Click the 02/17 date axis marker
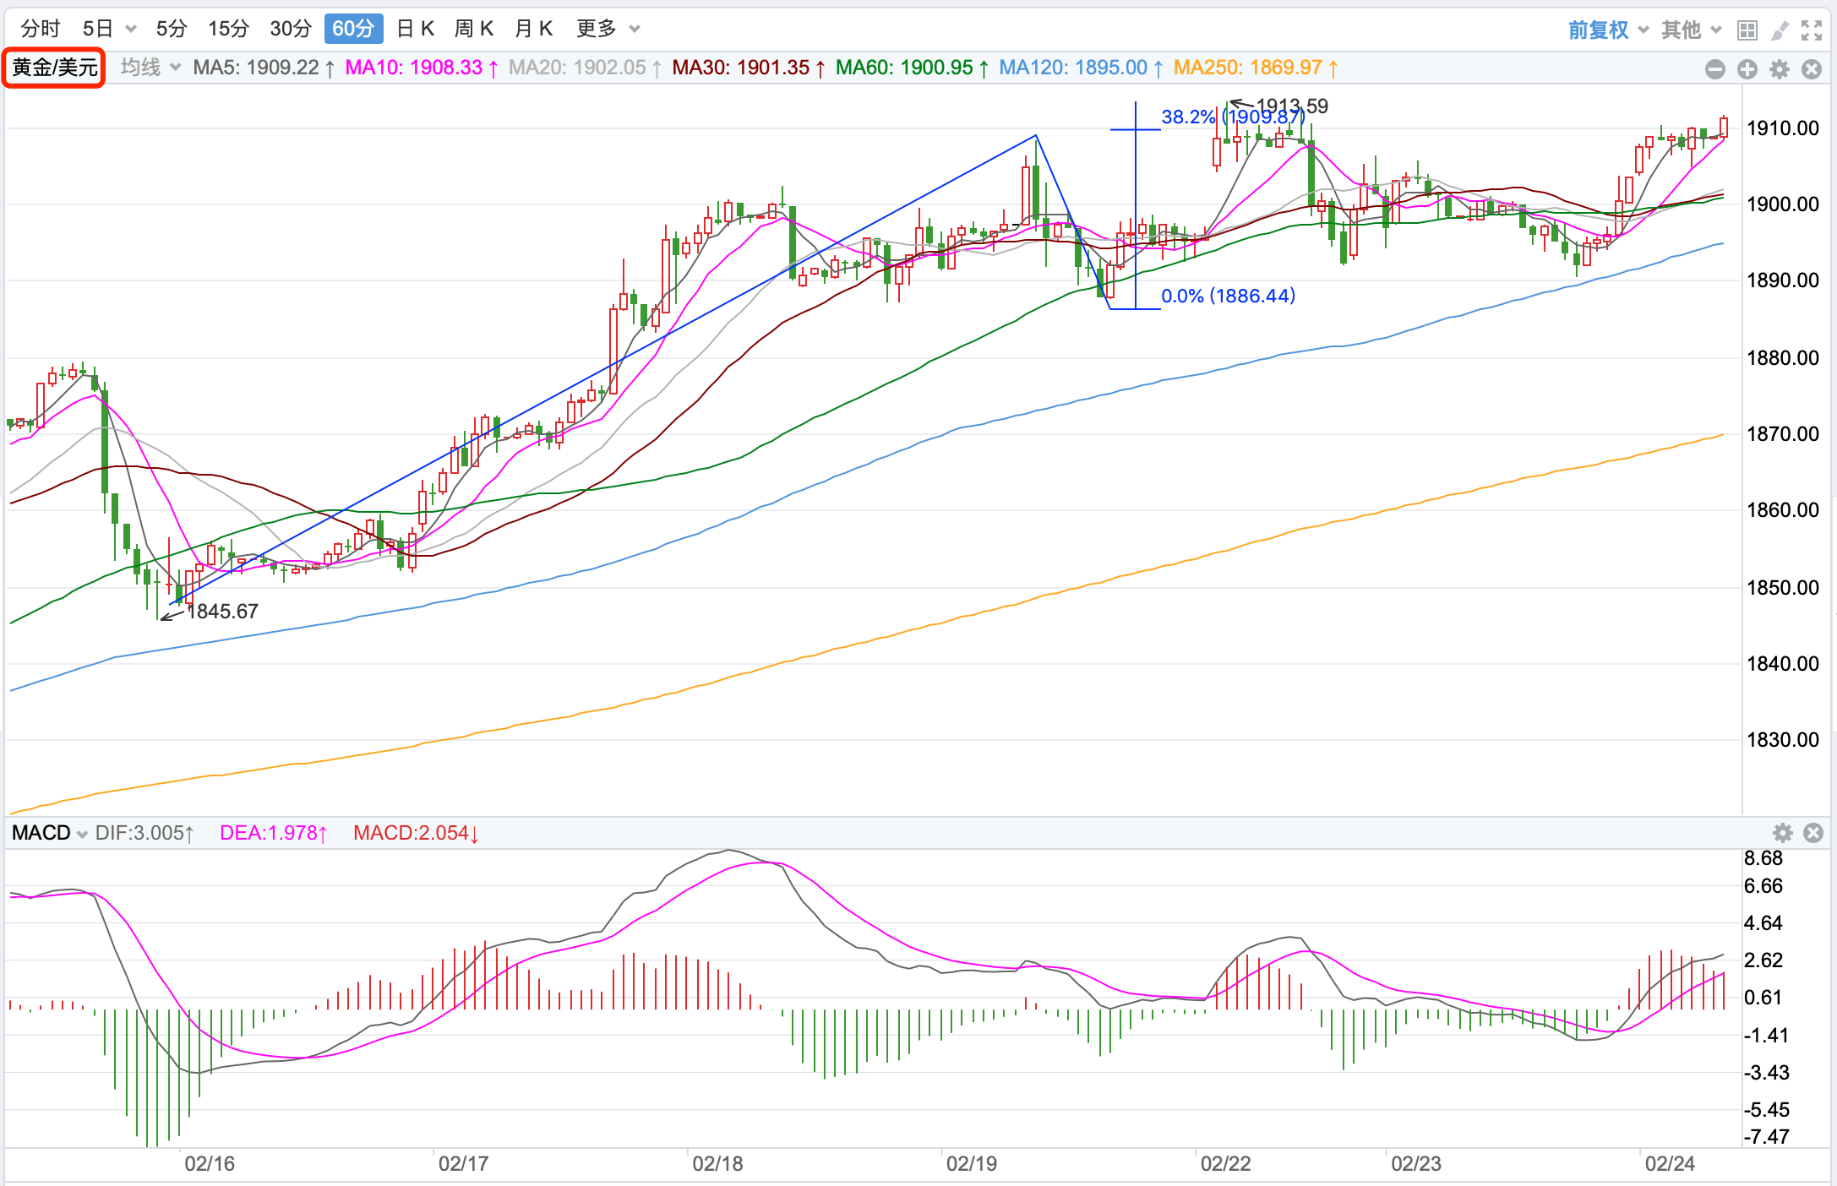This screenshot has height=1186, width=1837. pos(463,1164)
